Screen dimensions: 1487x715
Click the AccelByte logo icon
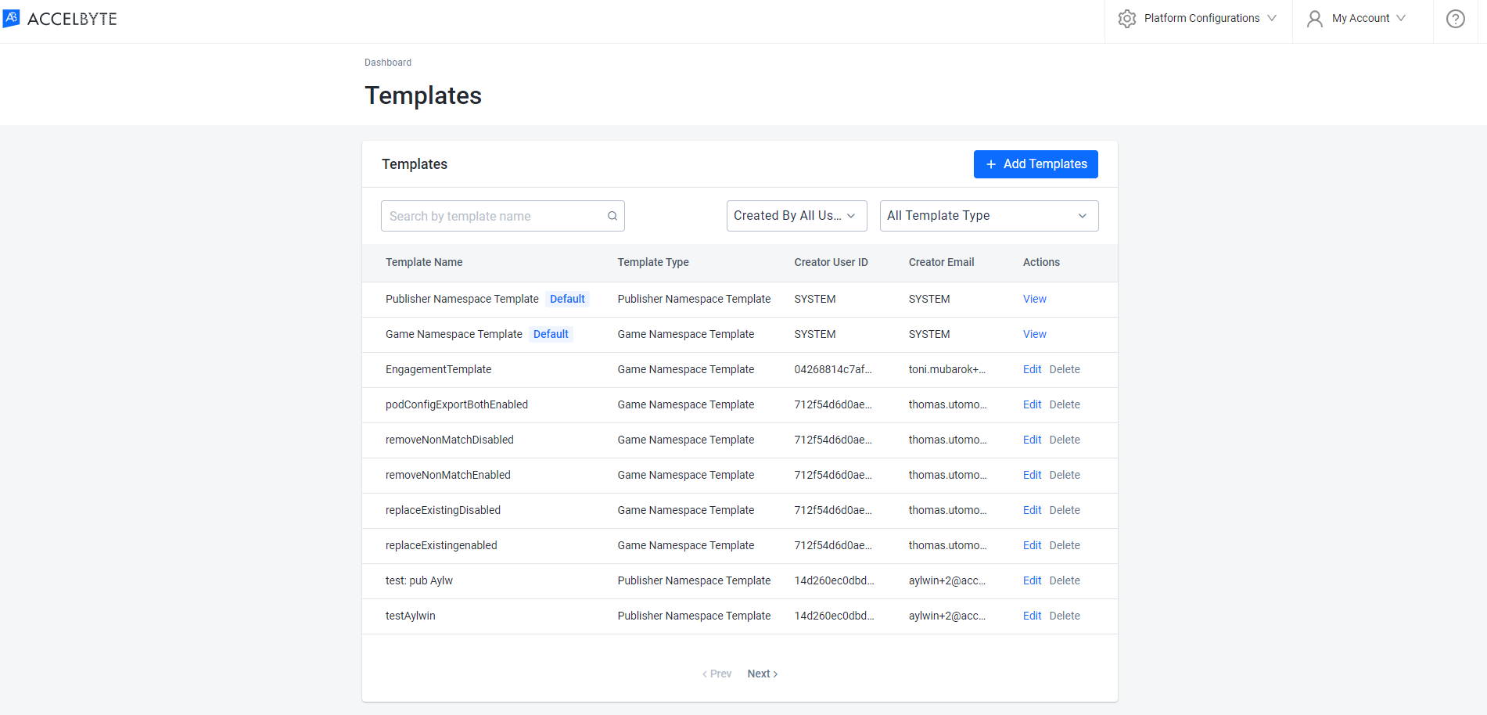point(12,18)
